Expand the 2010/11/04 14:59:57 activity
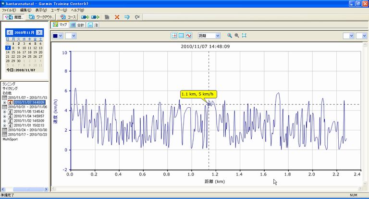369x199 pixels. [x=4, y=116]
